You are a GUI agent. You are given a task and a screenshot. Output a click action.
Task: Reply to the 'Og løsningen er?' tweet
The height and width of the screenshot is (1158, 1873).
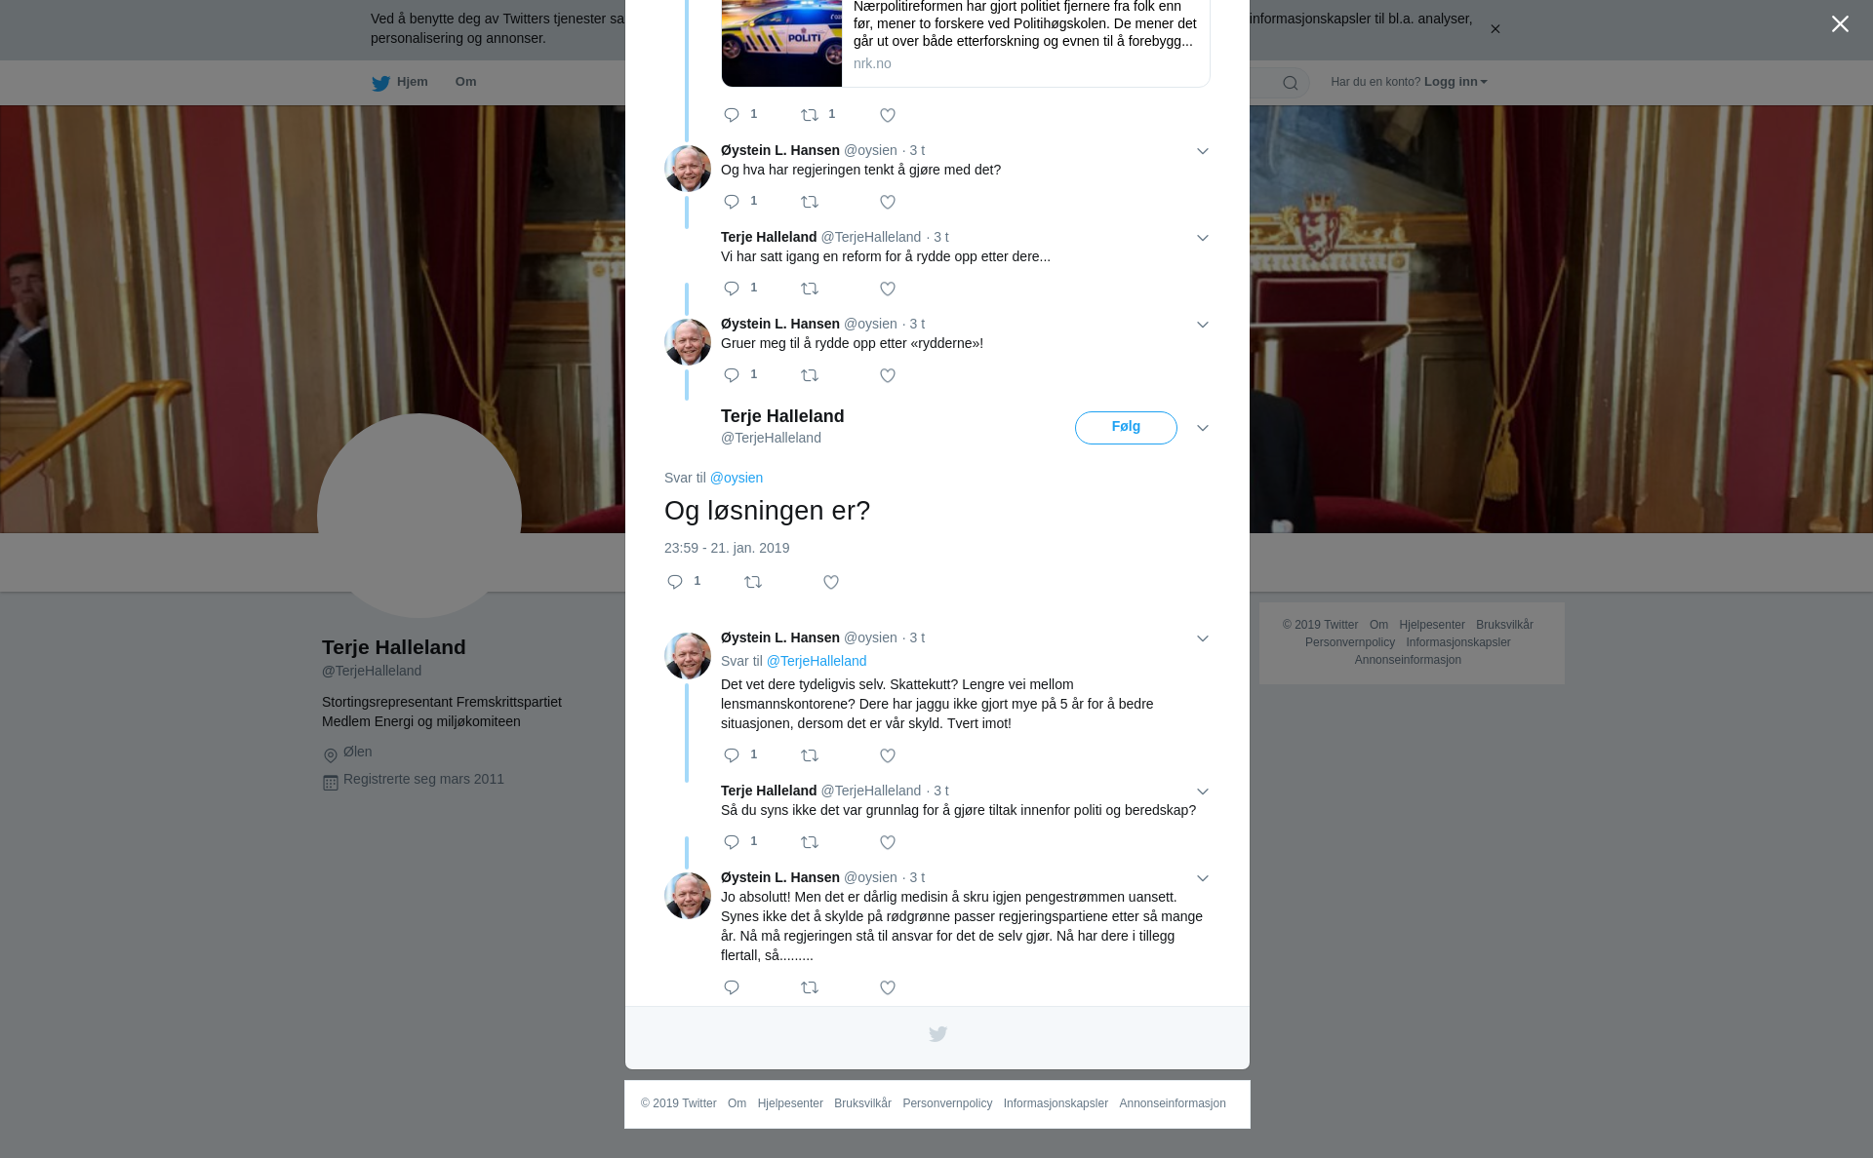[675, 583]
